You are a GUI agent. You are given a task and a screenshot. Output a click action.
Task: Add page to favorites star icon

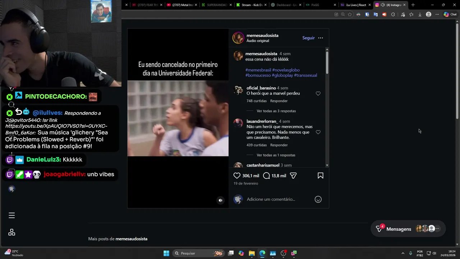(x=350, y=14)
